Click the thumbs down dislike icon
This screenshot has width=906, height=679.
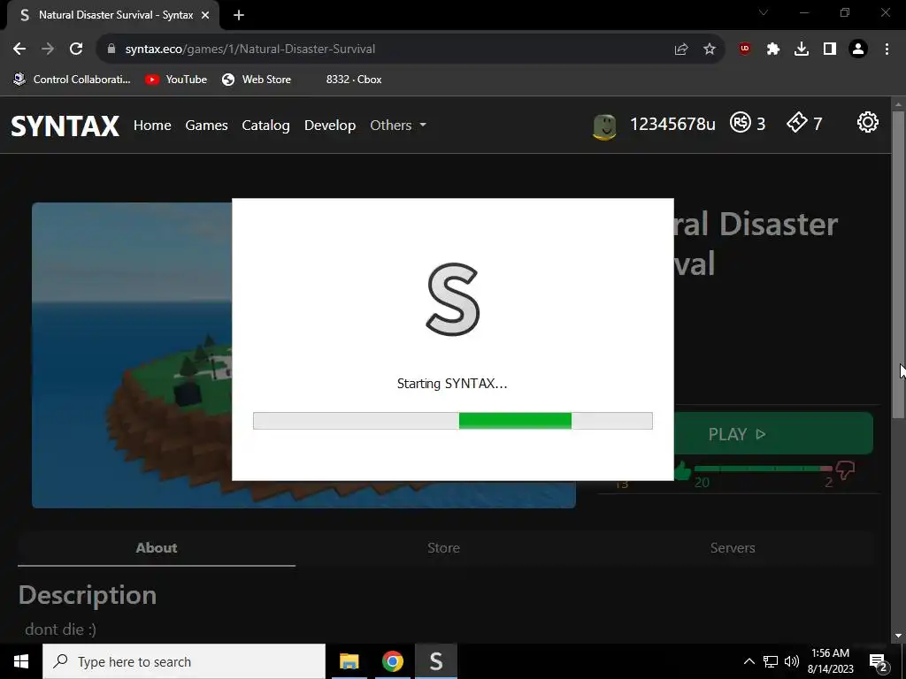[845, 470]
